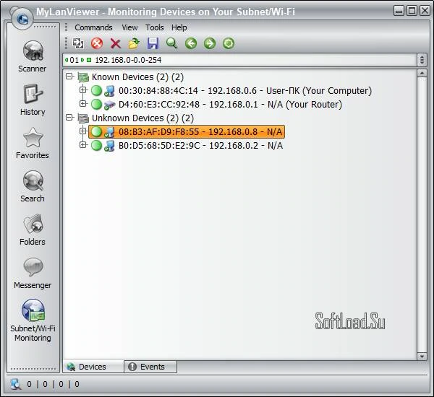The image size is (434, 397).
Task: Collapse the Known Devices group
Action: [69, 77]
